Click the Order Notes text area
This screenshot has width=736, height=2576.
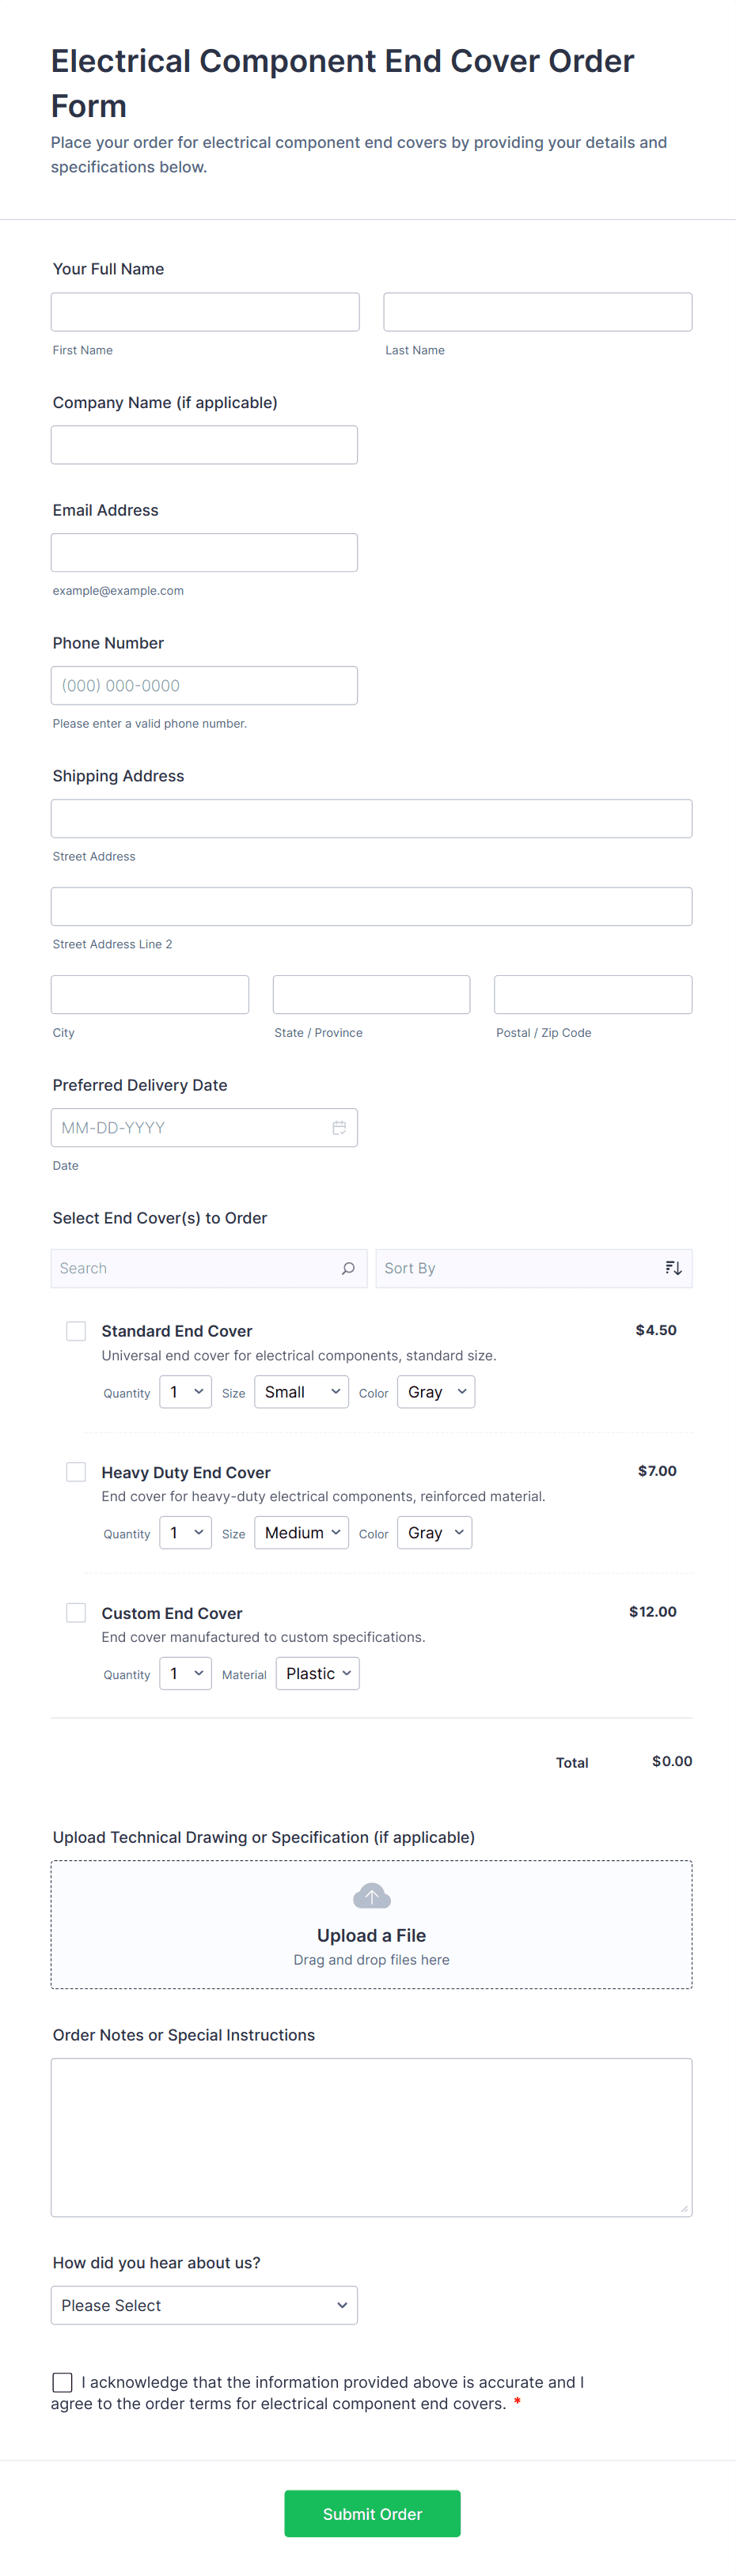click(x=372, y=2137)
